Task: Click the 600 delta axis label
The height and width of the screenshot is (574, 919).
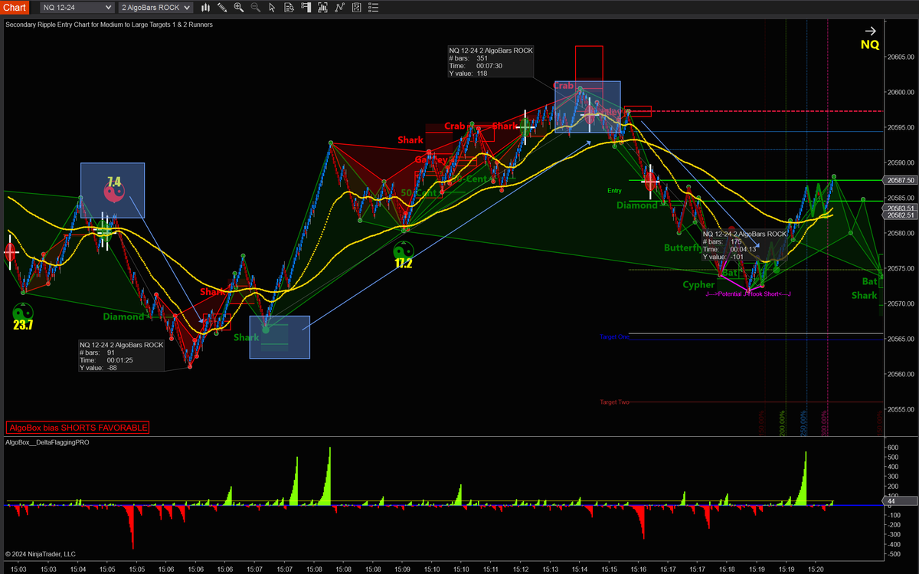Action: 893,448
